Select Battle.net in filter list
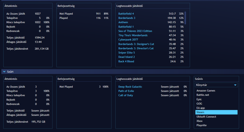The height and width of the screenshot is (132, 244). click(x=203, y=95)
